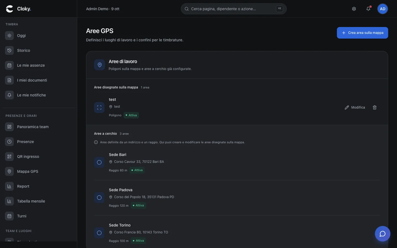Open Panoramica team page
The image size is (397, 248).
point(38,127)
